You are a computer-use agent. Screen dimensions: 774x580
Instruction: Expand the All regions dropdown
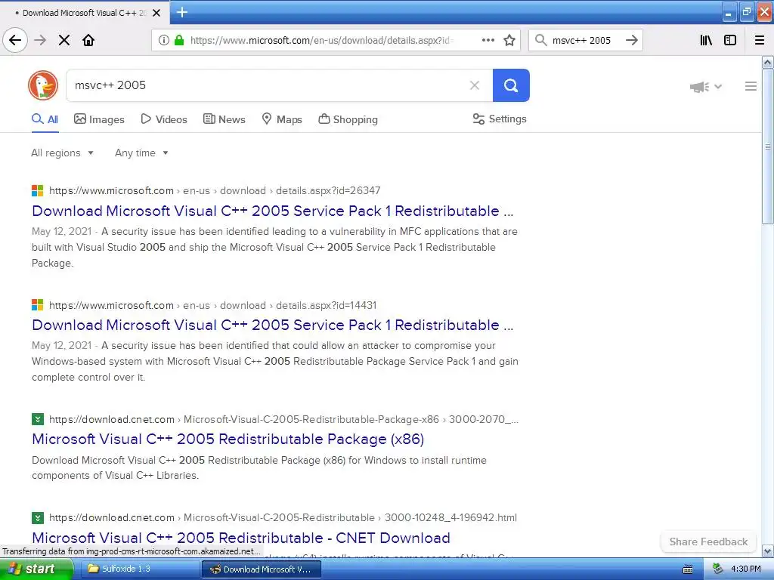(x=62, y=153)
